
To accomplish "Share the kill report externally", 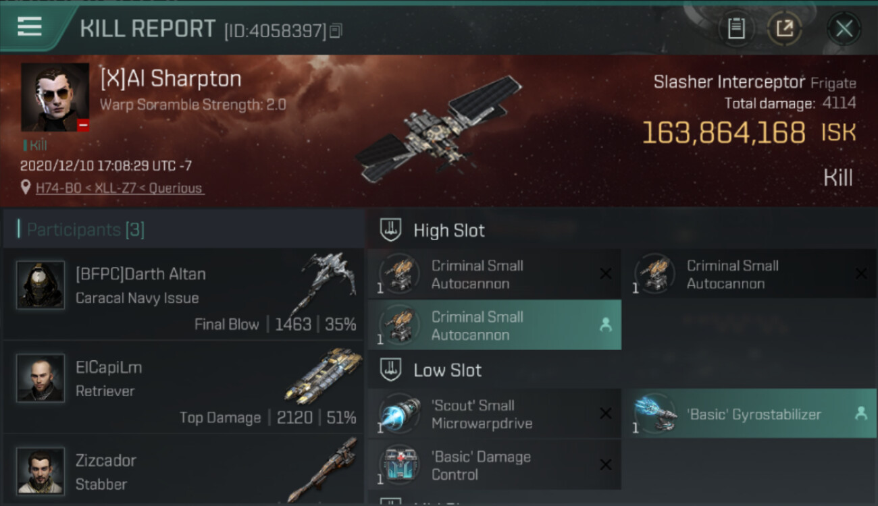I will click(785, 28).
